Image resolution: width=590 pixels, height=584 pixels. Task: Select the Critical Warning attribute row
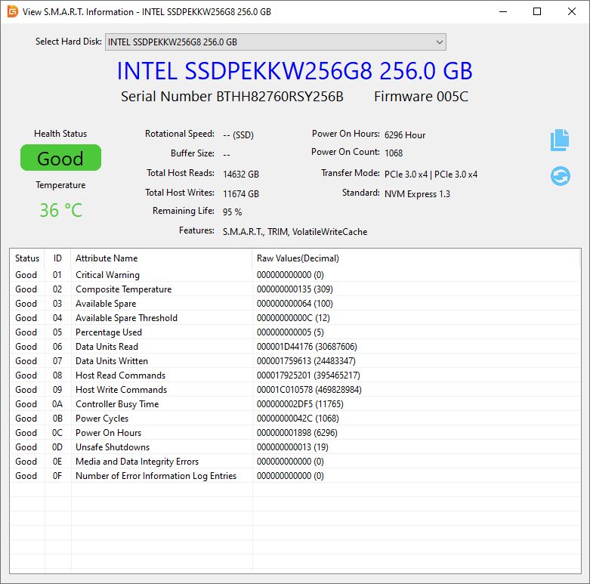[107, 275]
